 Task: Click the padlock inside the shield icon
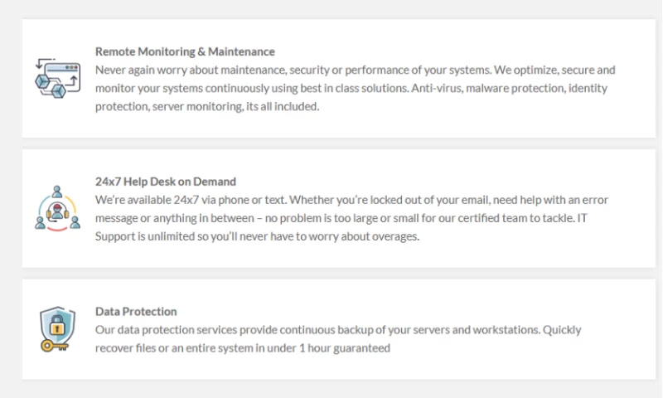(59, 328)
